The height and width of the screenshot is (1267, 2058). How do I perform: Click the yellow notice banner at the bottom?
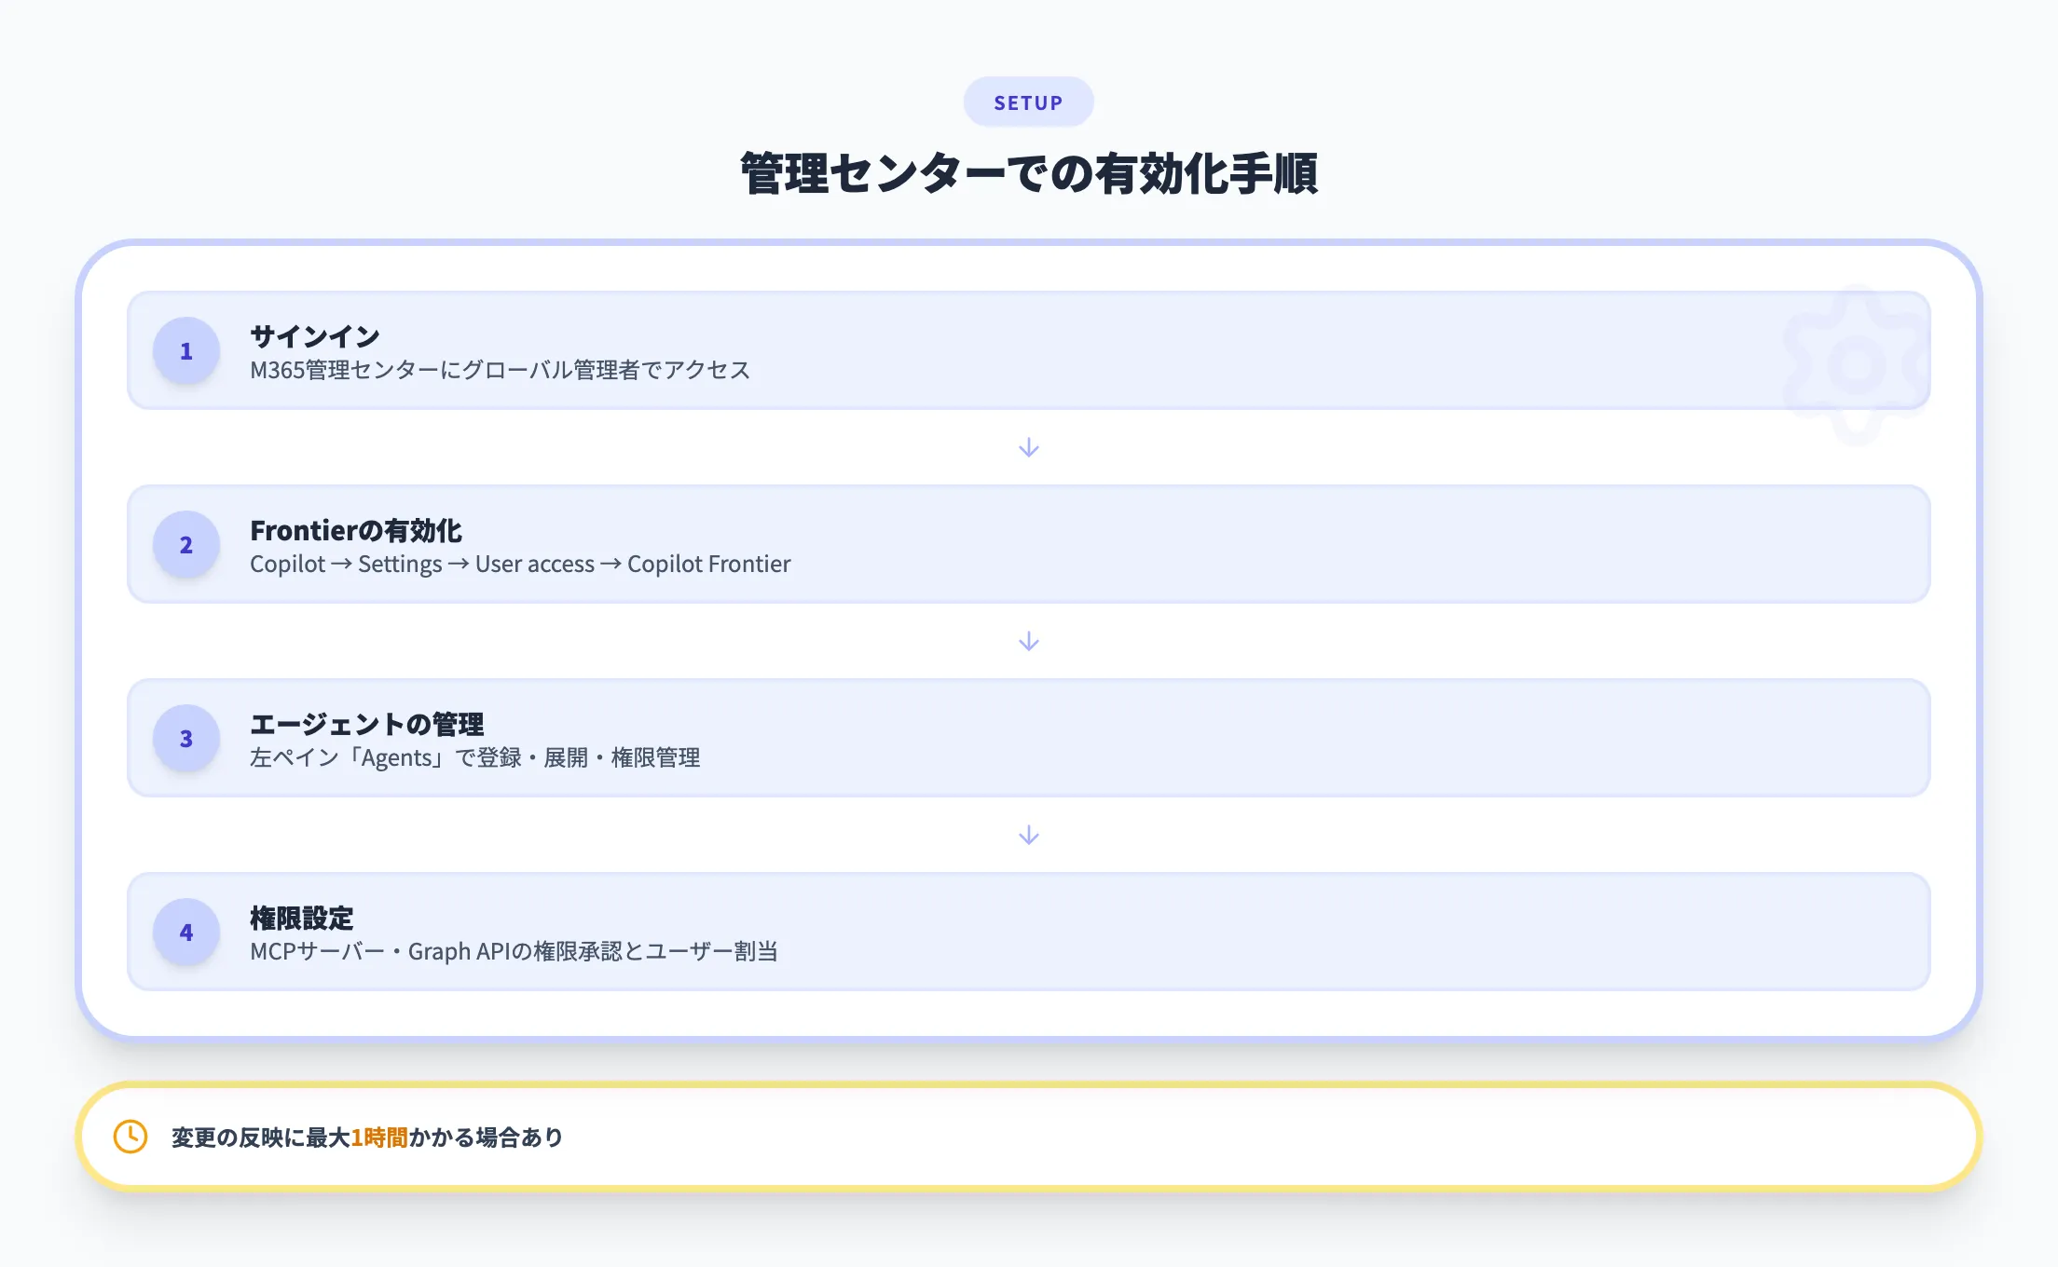pos(1028,1137)
